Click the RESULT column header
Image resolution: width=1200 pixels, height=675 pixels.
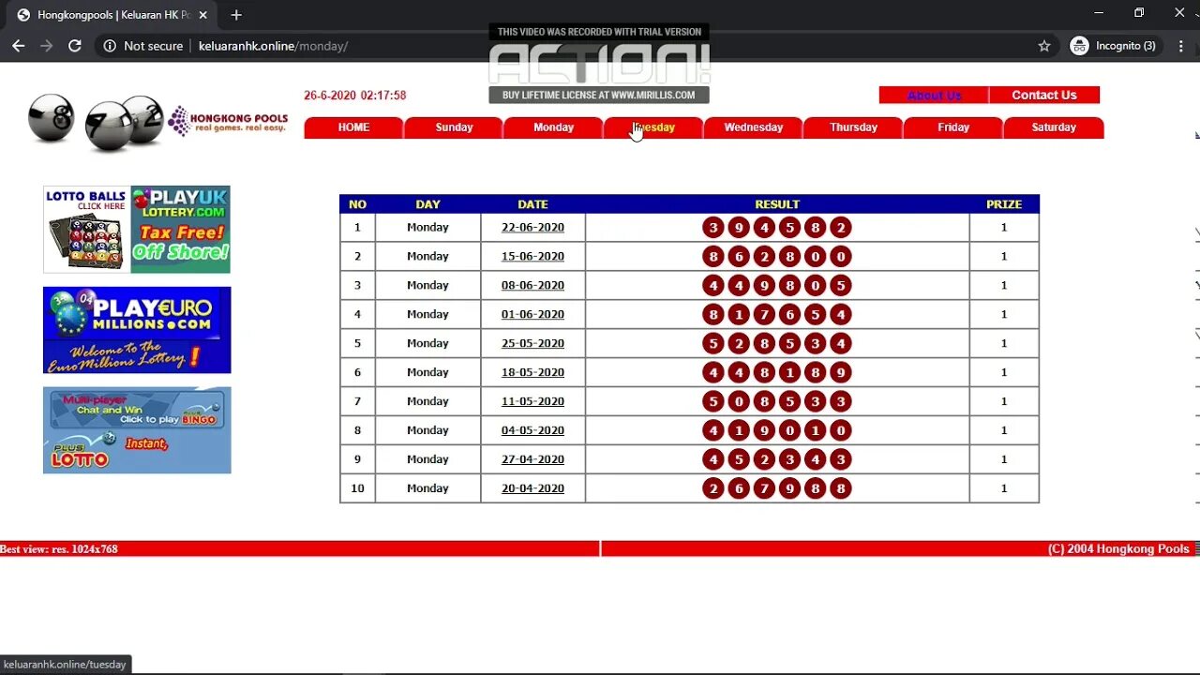(777, 204)
